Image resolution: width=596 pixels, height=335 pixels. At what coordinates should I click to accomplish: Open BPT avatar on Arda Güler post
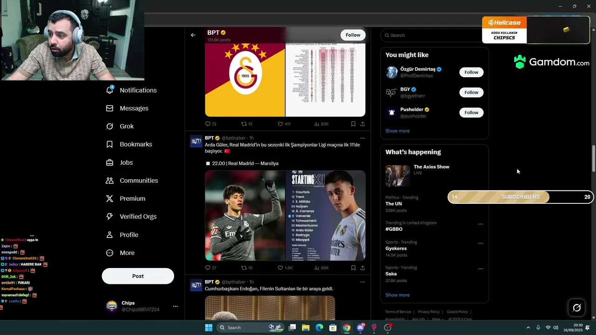(196, 141)
